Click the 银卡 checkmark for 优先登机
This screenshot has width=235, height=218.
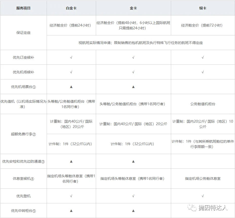click(x=203, y=196)
